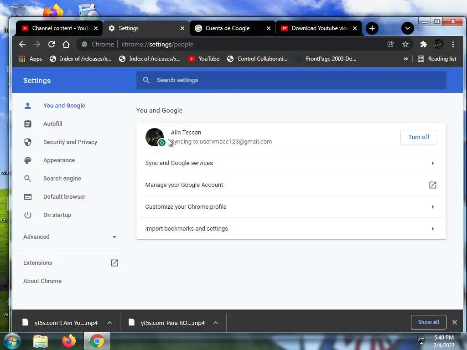Close the Cuenta de Google tab

click(x=268, y=28)
